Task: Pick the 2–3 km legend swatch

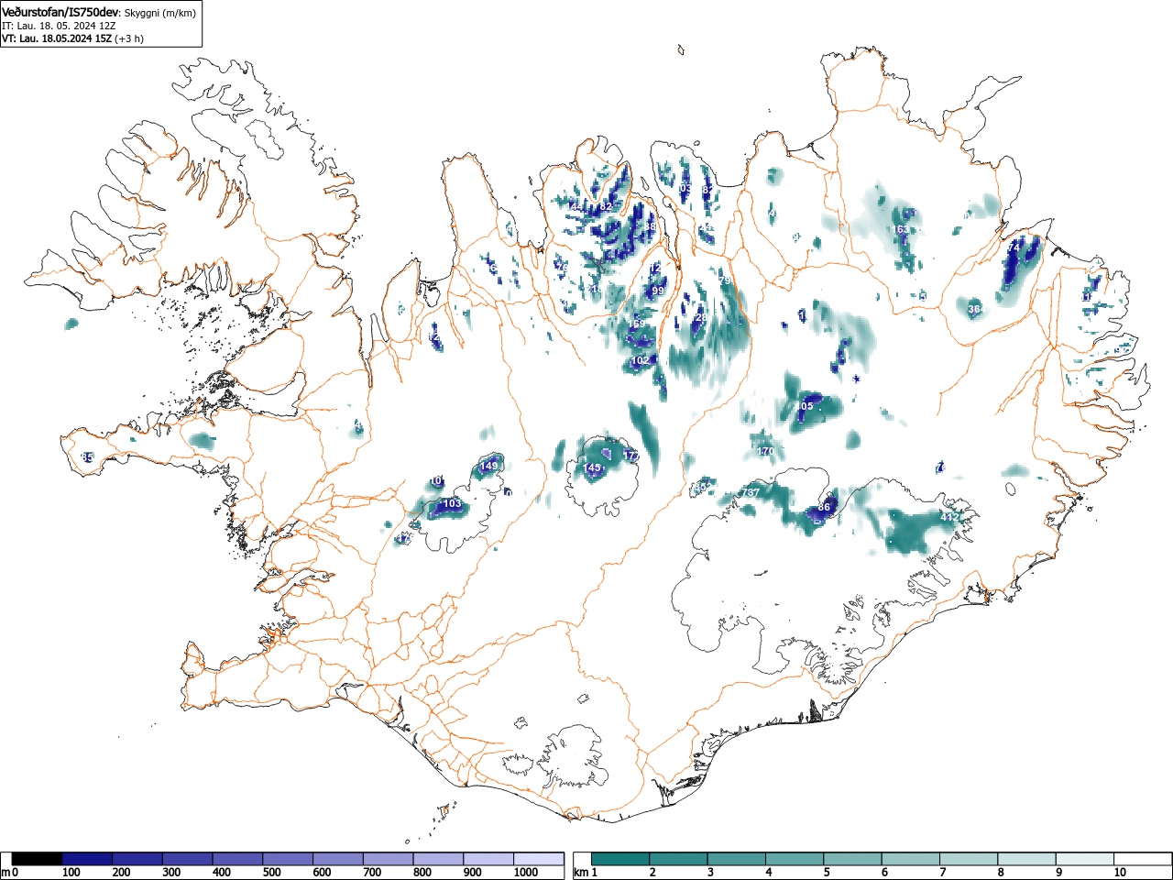Action: point(679,859)
